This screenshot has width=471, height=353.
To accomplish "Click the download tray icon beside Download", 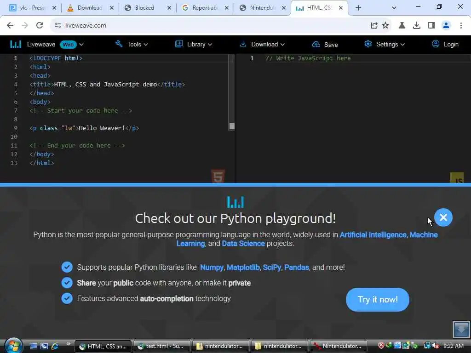I will (243, 44).
